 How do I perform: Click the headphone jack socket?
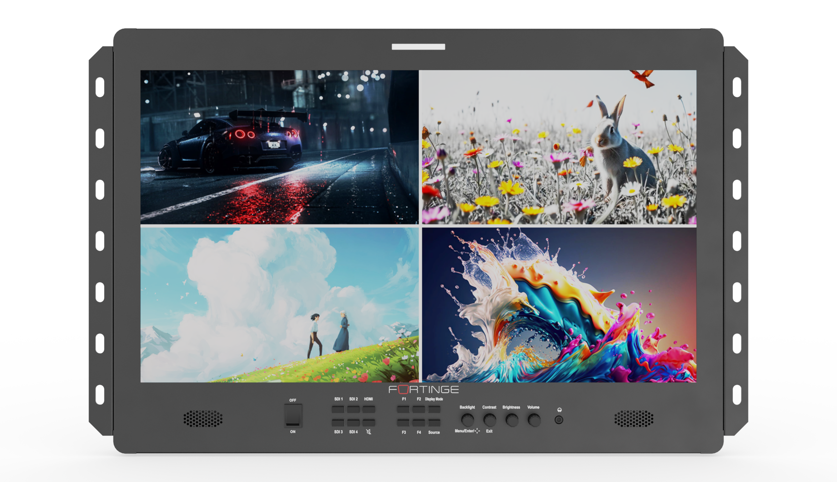(559, 420)
